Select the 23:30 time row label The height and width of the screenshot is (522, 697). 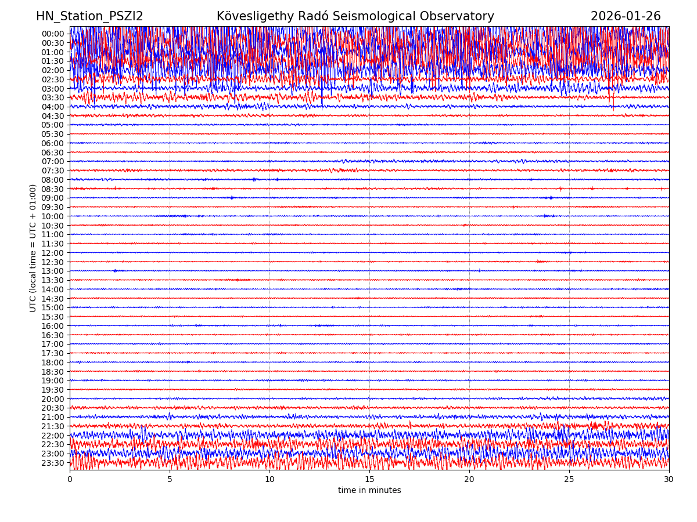(x=52, y=463)
